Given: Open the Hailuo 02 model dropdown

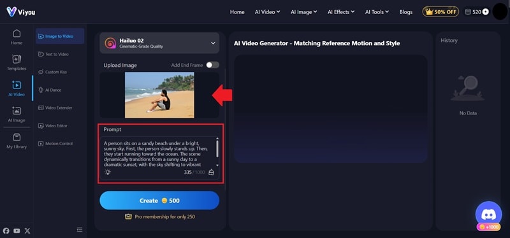Looking at the screenshot, I should 159,43.
